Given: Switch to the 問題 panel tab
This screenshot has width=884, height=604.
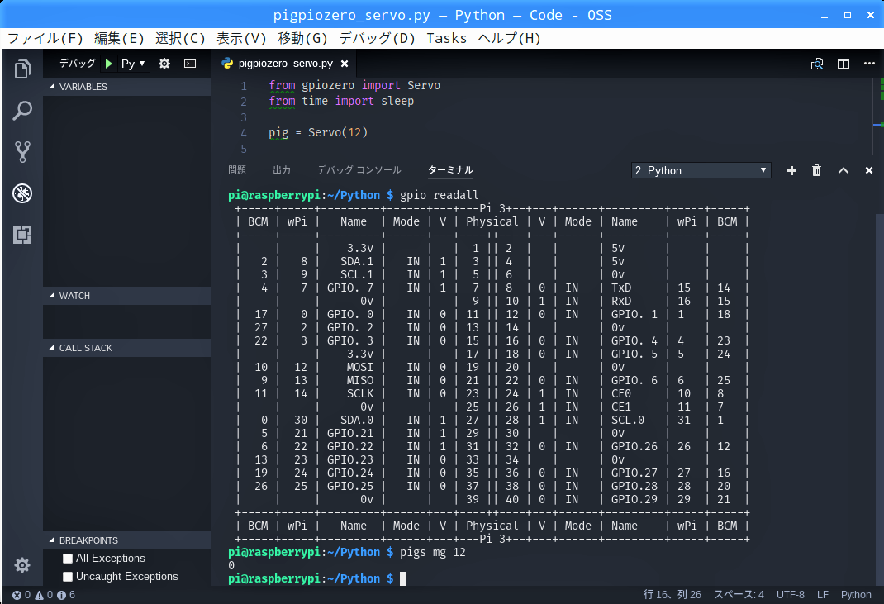Looking at the screenshot, I should coord(237,169).
